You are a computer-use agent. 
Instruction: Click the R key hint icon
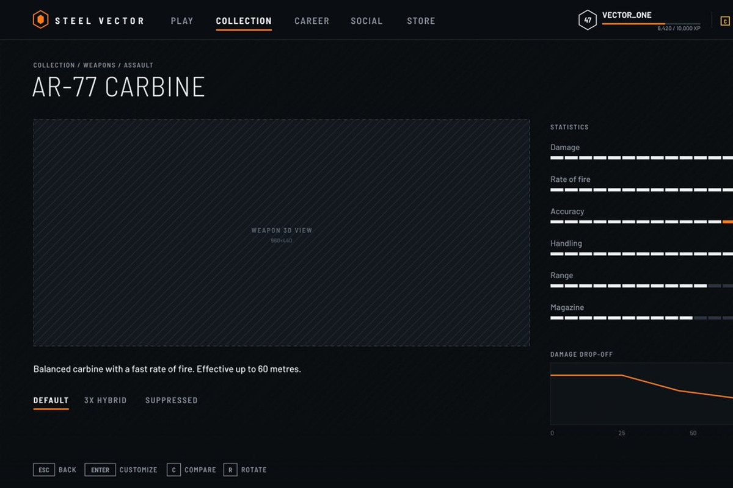tap(230, 470)
